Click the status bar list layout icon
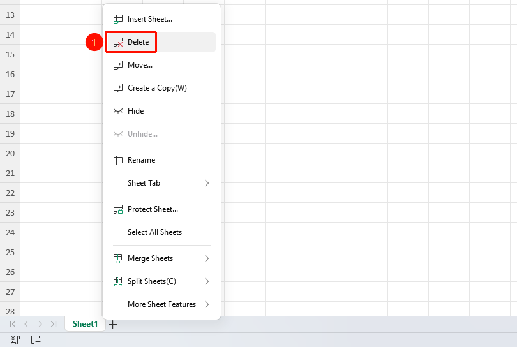Image resolution: width=517 pixels, height=347 pixels. click(x=36, y=340)
